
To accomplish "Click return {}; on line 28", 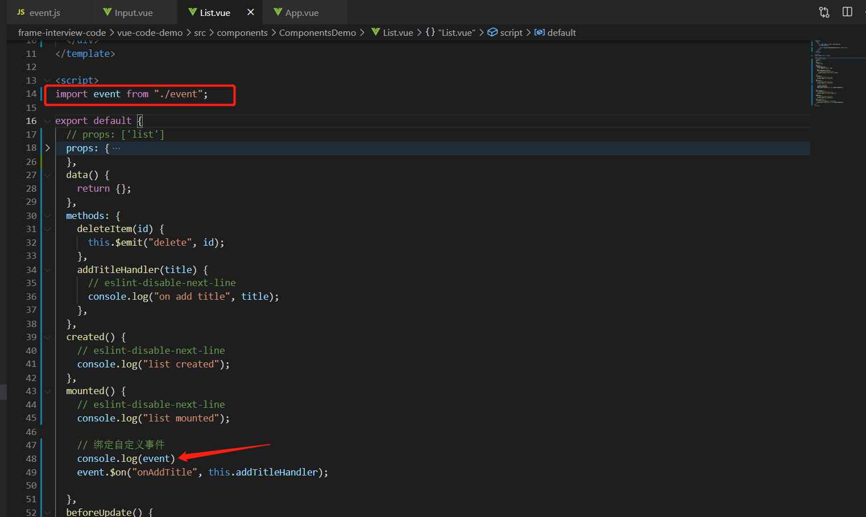I will [x=104, y=188].
